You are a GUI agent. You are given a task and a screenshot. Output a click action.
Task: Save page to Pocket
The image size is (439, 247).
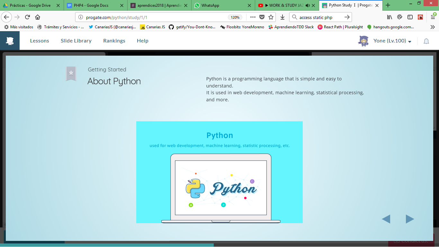point(262,17)
